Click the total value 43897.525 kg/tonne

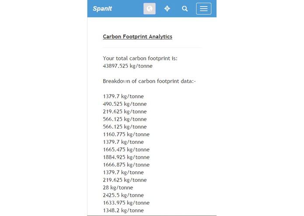(128, 66)
